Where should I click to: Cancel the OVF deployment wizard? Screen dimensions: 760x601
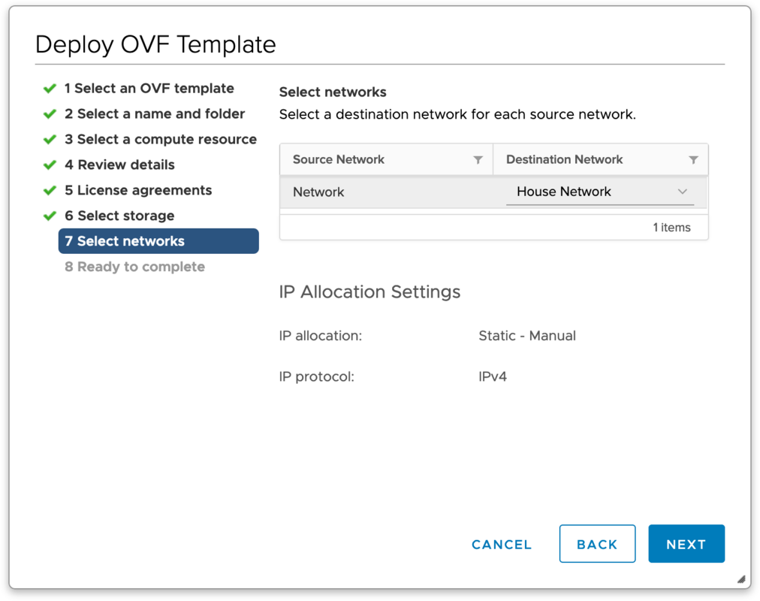(x=501, y=544)
